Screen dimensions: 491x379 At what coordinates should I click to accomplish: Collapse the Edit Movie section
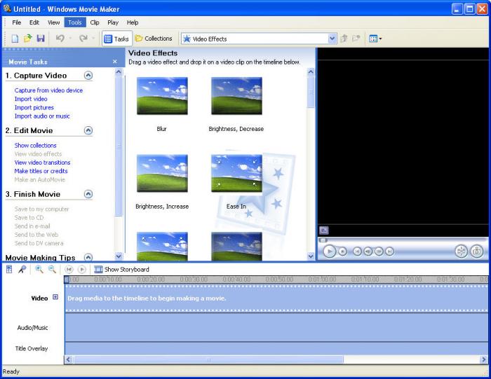pyautogui.click(x=88, y=130)
